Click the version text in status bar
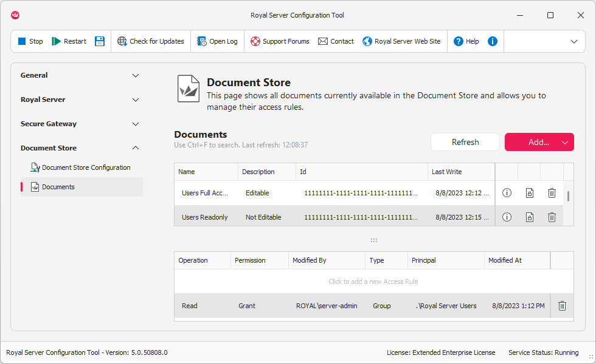 click(x=86, y=352)
